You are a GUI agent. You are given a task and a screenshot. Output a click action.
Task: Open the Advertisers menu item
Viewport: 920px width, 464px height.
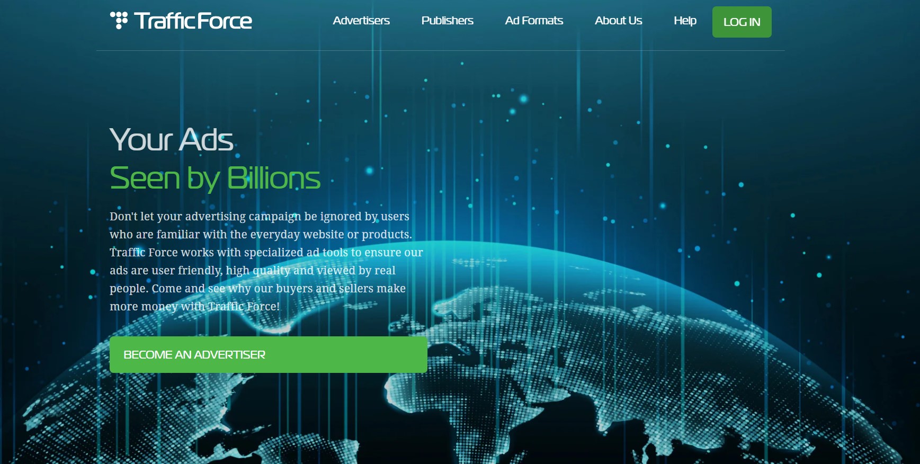(361, 21)
